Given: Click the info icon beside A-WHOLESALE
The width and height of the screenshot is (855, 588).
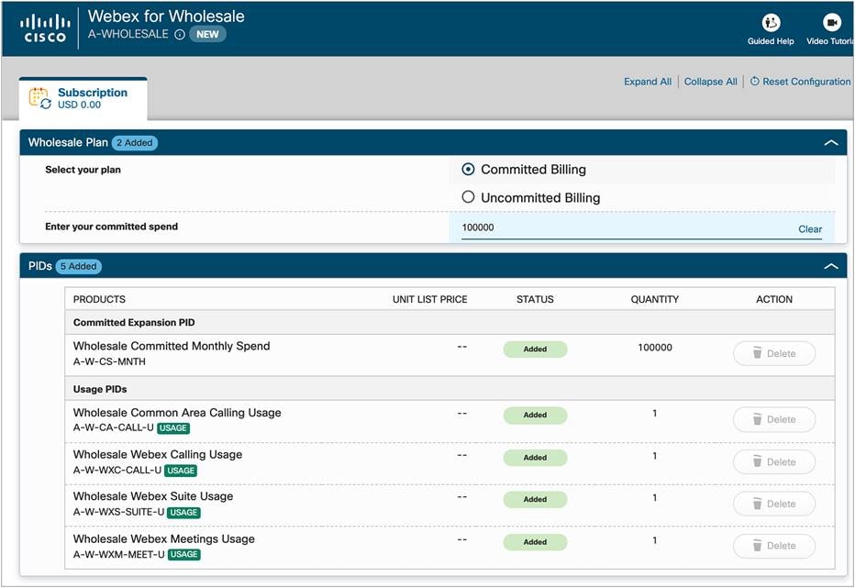Looking at the screenshot, I should (x=180, y=34).
